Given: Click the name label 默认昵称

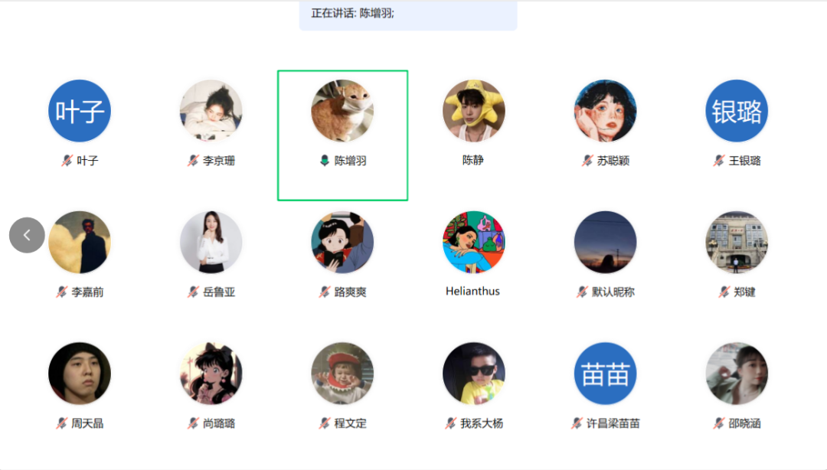Looking at the screenshot, I should (x=613, y=292).
